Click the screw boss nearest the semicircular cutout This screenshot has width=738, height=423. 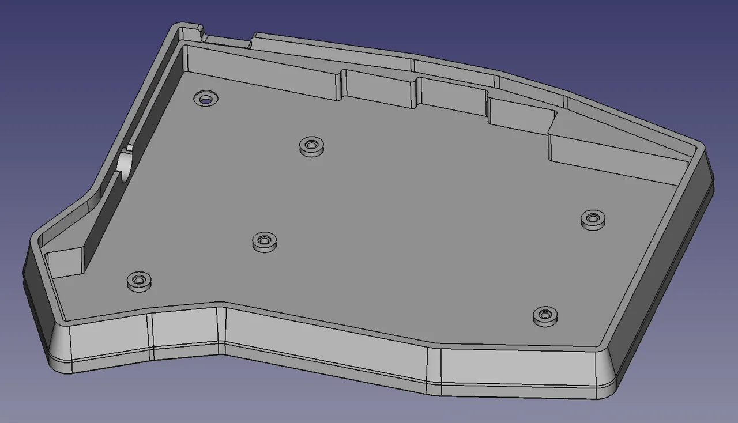205,99
